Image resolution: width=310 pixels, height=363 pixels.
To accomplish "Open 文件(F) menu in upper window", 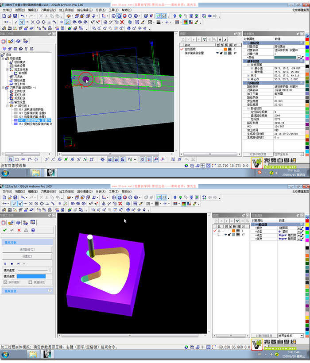I will coord(7,10).
